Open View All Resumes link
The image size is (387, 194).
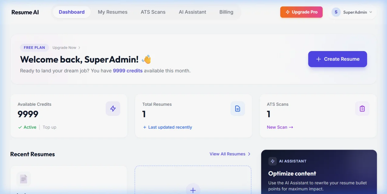coord(230,154)
